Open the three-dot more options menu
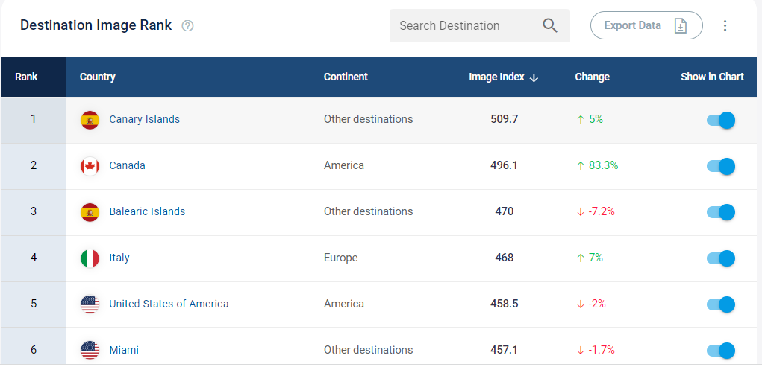 (725, 26)
